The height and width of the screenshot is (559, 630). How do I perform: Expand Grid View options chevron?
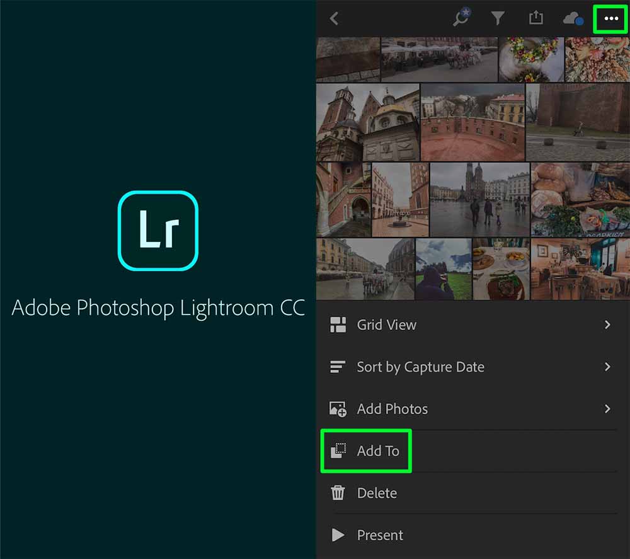click(607, 325)
